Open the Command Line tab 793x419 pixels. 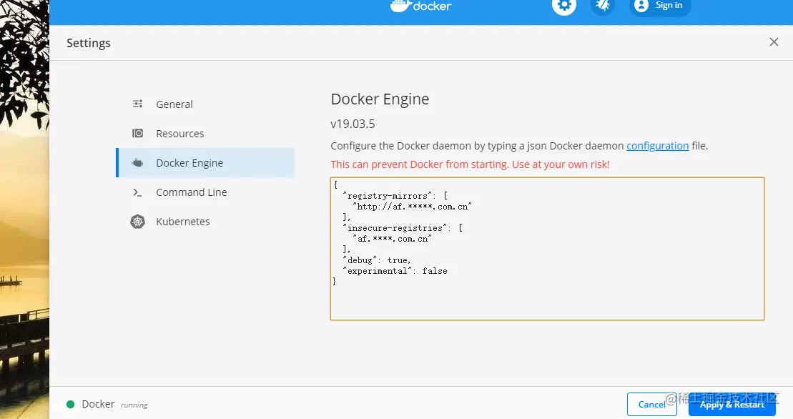(x=205, y=192)
